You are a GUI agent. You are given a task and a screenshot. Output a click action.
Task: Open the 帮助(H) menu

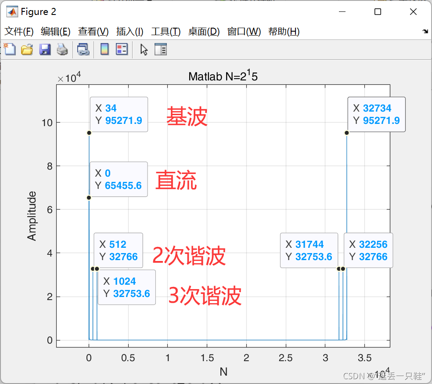pos(284,32)
